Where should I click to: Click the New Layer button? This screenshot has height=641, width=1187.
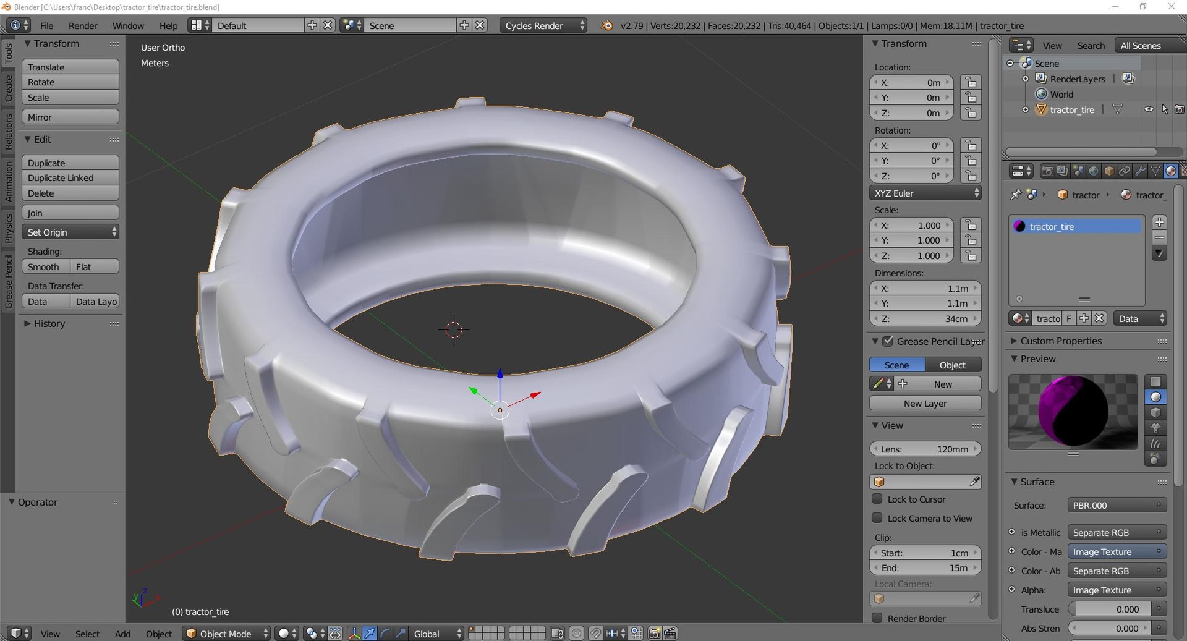(925, 403)
